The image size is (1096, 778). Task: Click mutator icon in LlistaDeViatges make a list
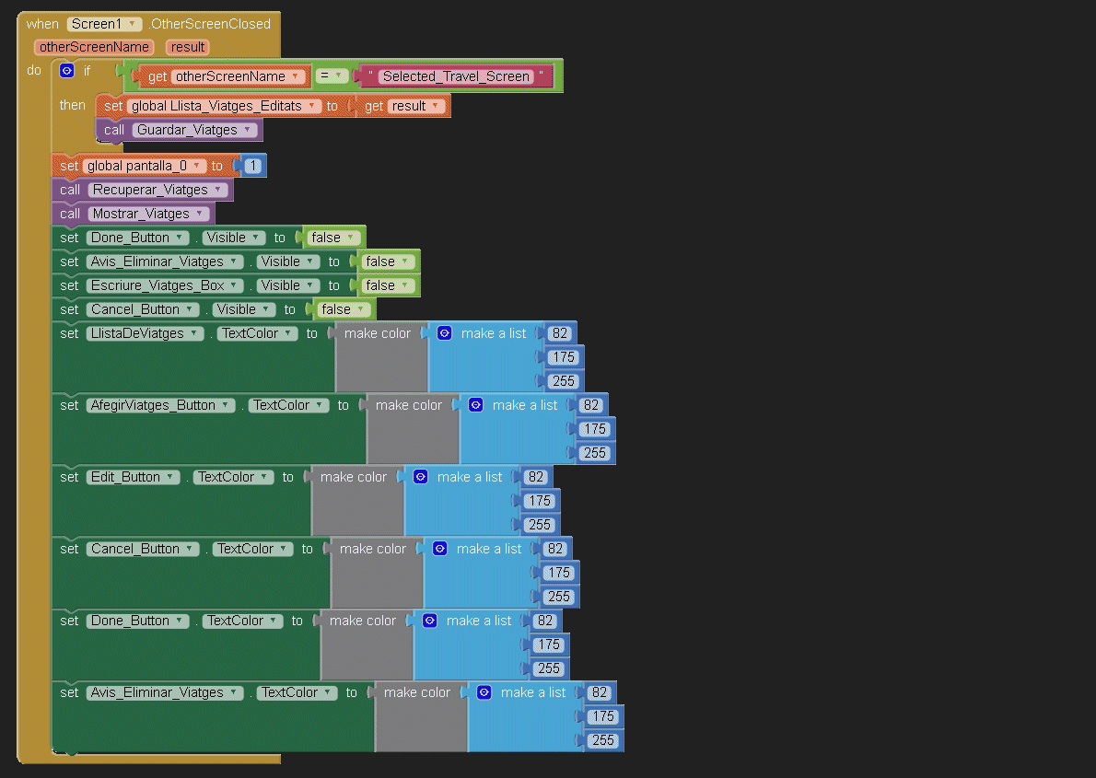coord(444,333)
